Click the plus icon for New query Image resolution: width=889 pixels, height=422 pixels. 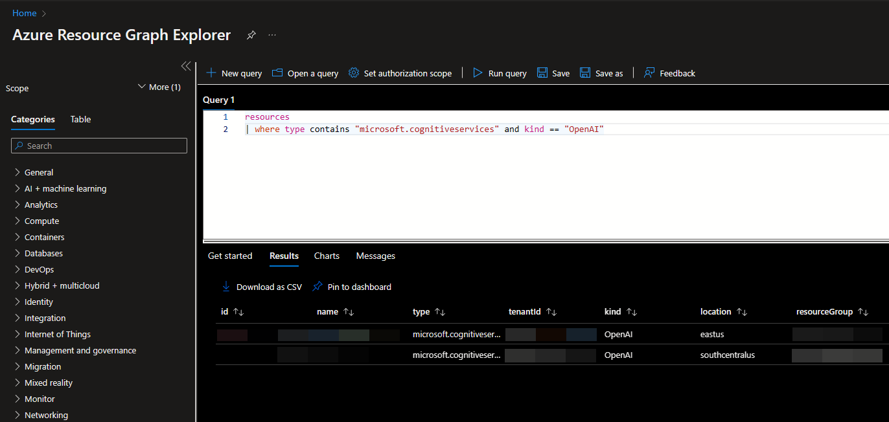[211, 73]
